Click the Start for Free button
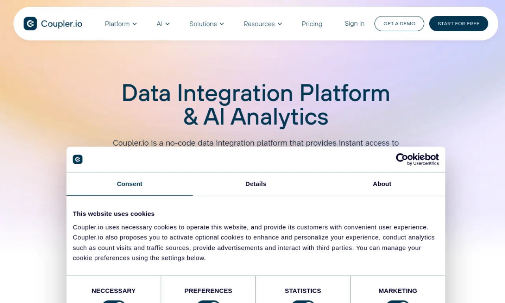505x303 pixels. pos(458,24)
